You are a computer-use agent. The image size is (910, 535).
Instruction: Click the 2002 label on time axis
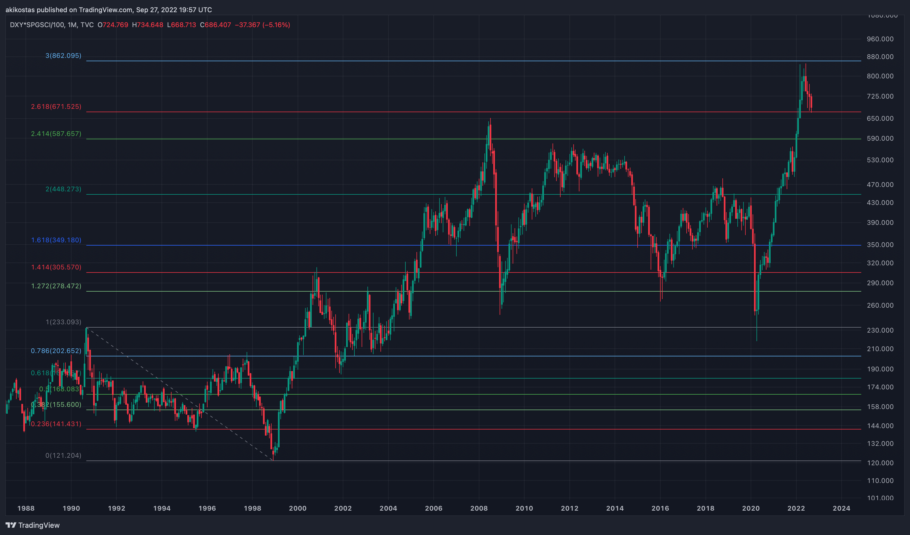pyautogui.click(x=343, y=508)
